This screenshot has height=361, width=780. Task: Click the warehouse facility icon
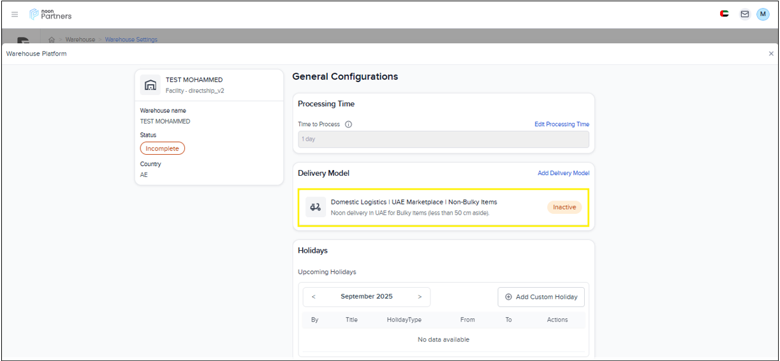point(151,85)
